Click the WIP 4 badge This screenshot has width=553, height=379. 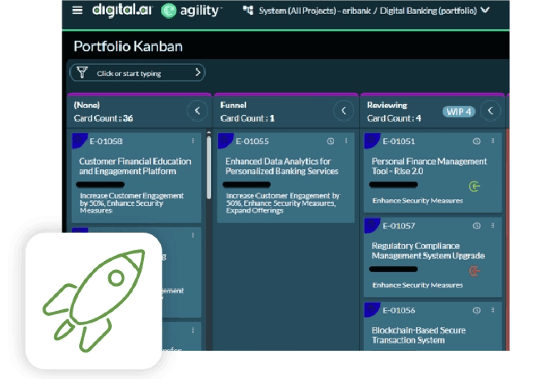pos(458,111)
